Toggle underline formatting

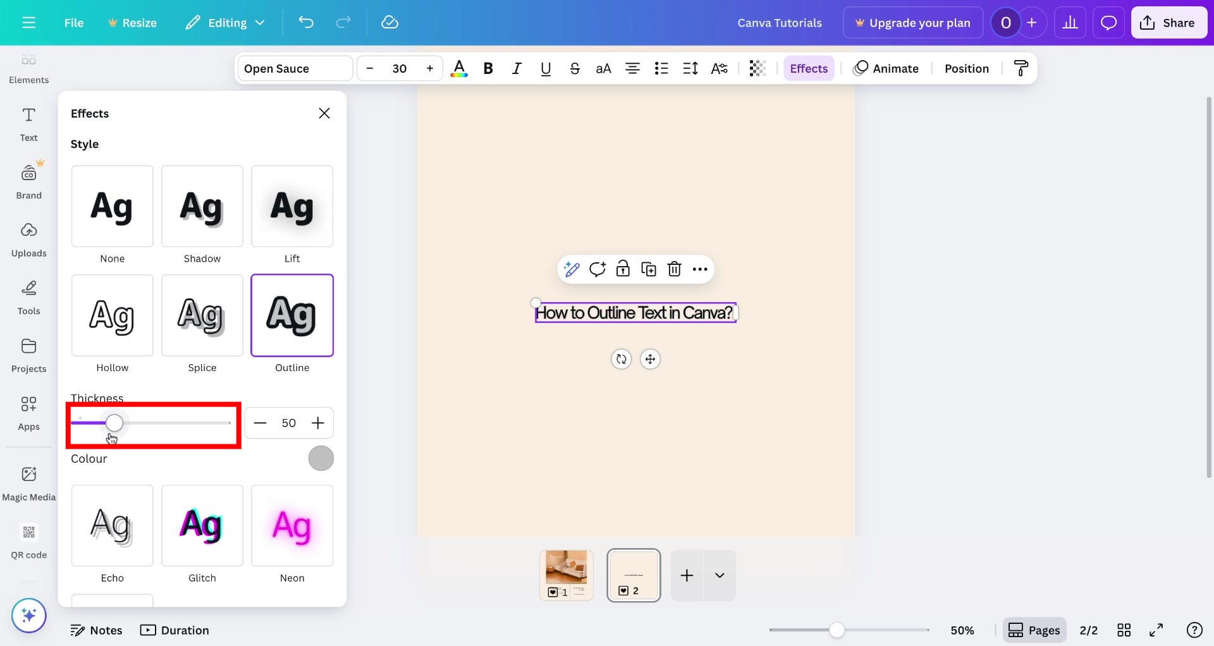point(545,68)
